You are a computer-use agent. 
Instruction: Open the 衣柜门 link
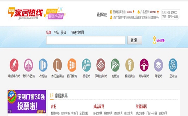click(75, 113)
